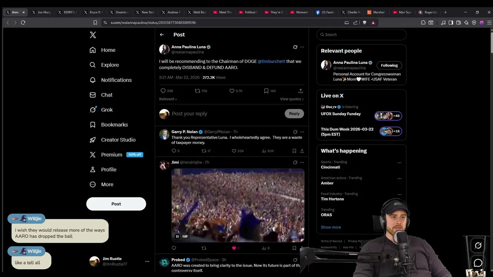The height and width of the screenshot is (277, 493).
Task: Open the More menu in the sidebar
Action: pos(102,185)
